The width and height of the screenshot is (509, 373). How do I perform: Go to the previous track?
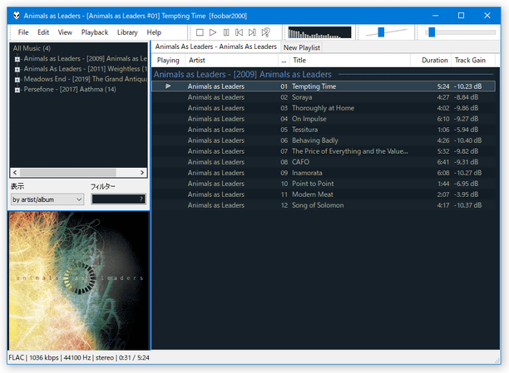[x=239, y=32]
